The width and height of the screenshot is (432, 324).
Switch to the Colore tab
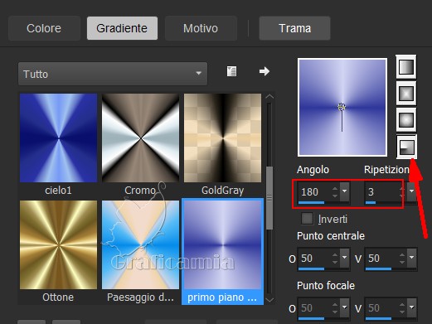(x=44, y=28)
